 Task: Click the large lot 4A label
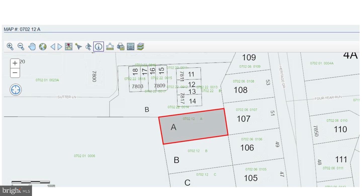coord(350,55)
